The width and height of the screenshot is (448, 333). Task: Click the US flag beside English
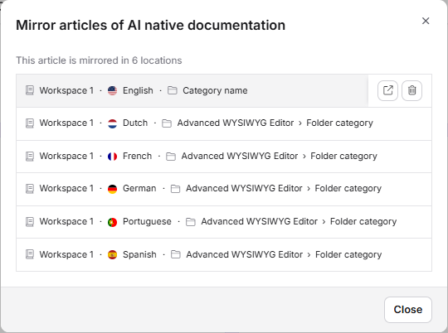[x=112, y=91]
